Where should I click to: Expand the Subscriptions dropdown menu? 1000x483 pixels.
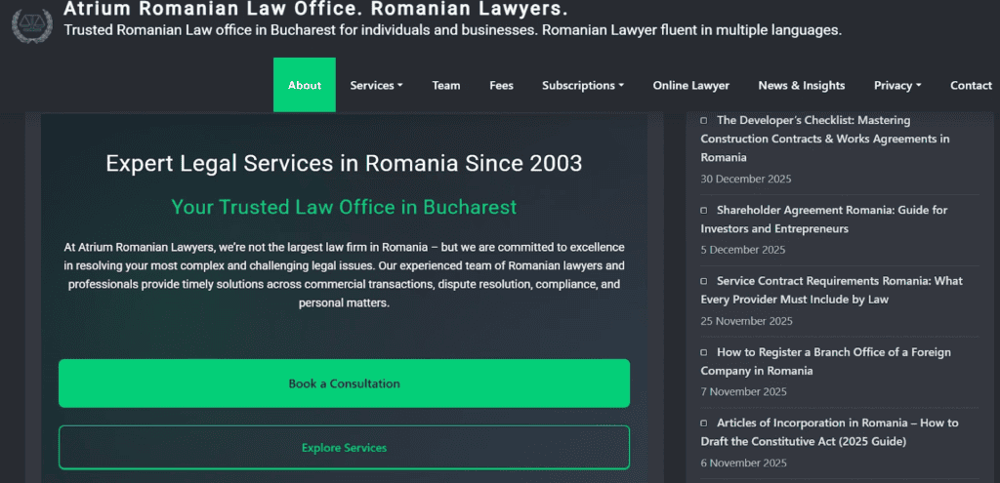(583, 86)
